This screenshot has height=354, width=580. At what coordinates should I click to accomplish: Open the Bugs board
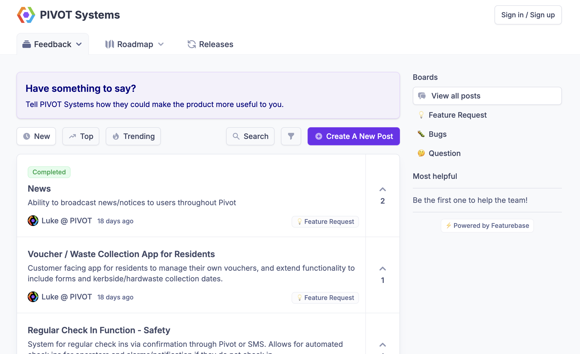click(437, 134)
